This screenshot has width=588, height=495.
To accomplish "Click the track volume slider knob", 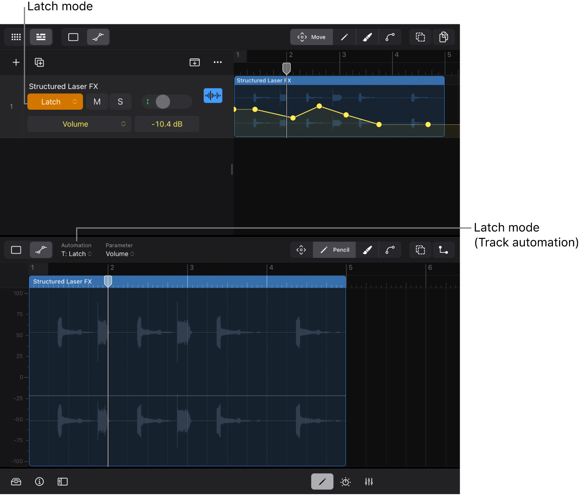I will 163,102.
